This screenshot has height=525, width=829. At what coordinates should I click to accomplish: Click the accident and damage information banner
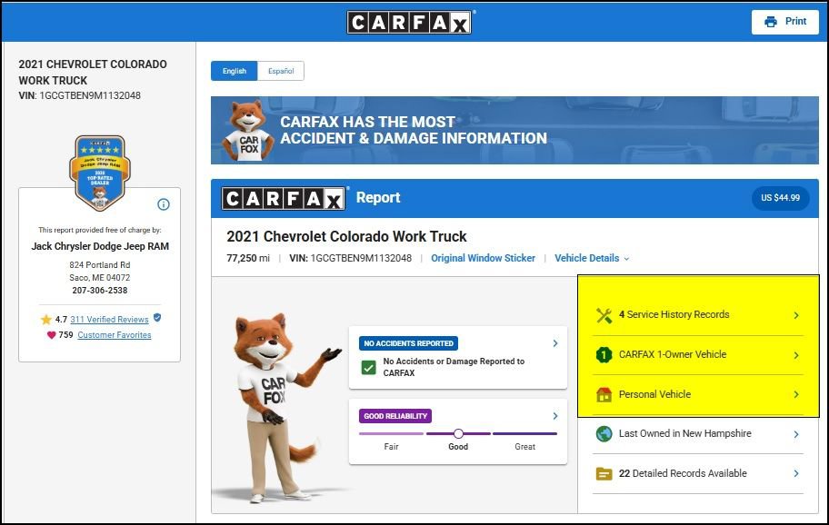coord(515,131)
